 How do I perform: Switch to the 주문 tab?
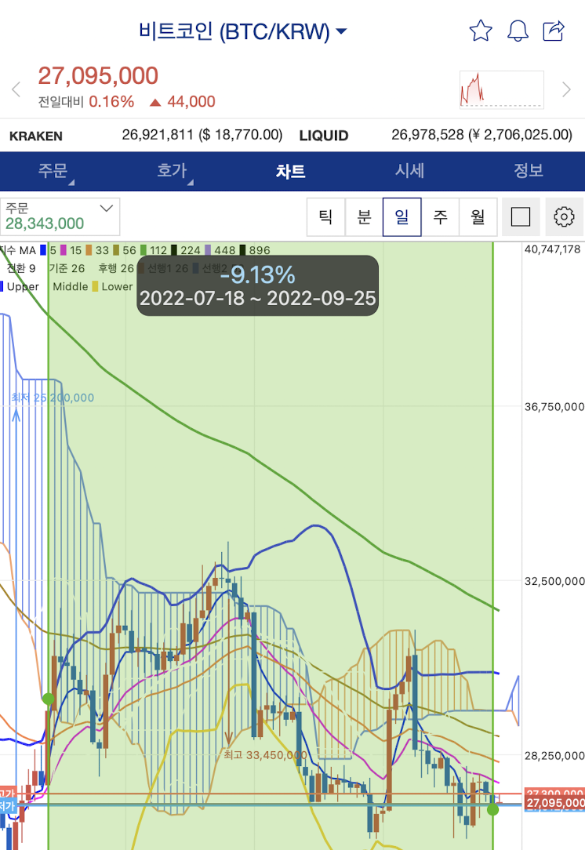[x=53, y=171]
